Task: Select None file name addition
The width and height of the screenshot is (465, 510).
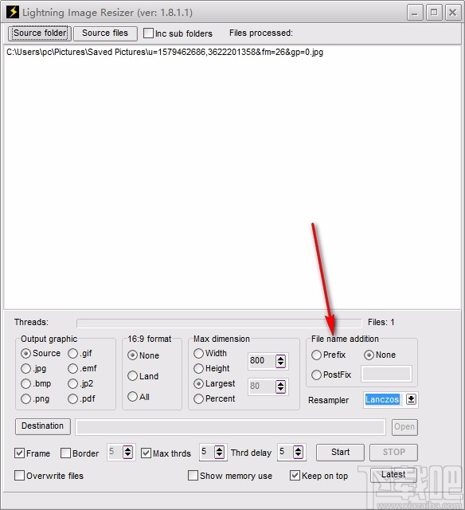Action: 369,355
